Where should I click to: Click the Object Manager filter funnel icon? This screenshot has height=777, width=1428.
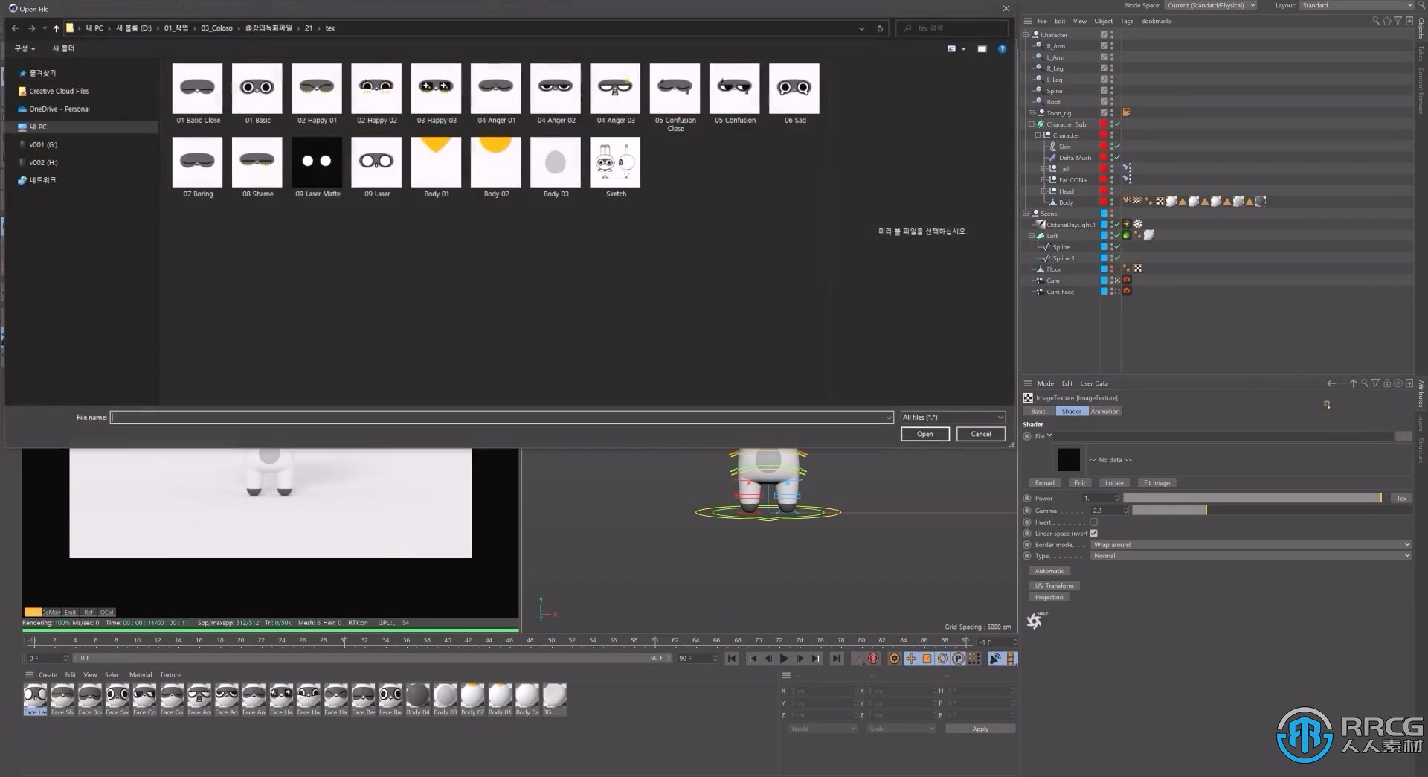[1398, 21]
